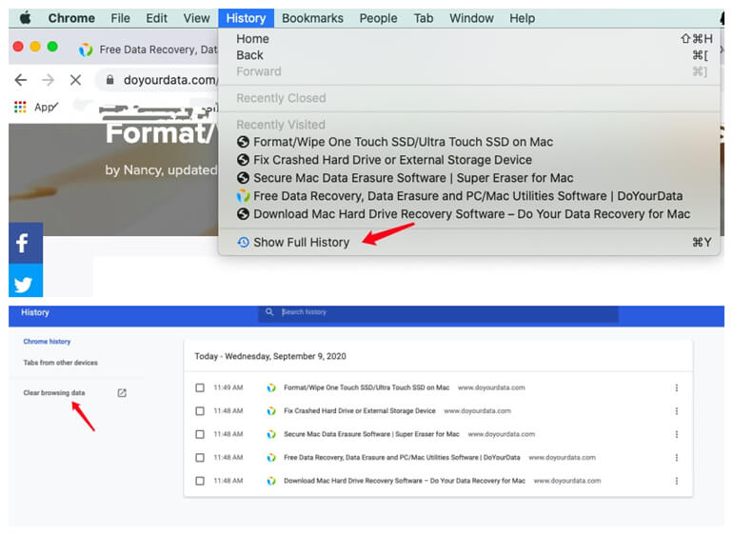
Task: Click external link icon beside Clear browsing data
Action: [122, 393]
